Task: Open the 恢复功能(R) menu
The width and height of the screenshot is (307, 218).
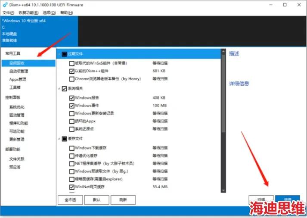Action: (x=28, y=13)
